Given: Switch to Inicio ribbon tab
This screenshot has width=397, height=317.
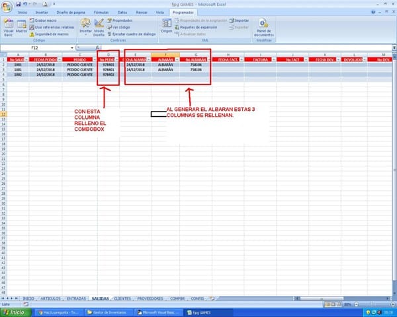Looking at the screenshot, I should 22,13.
